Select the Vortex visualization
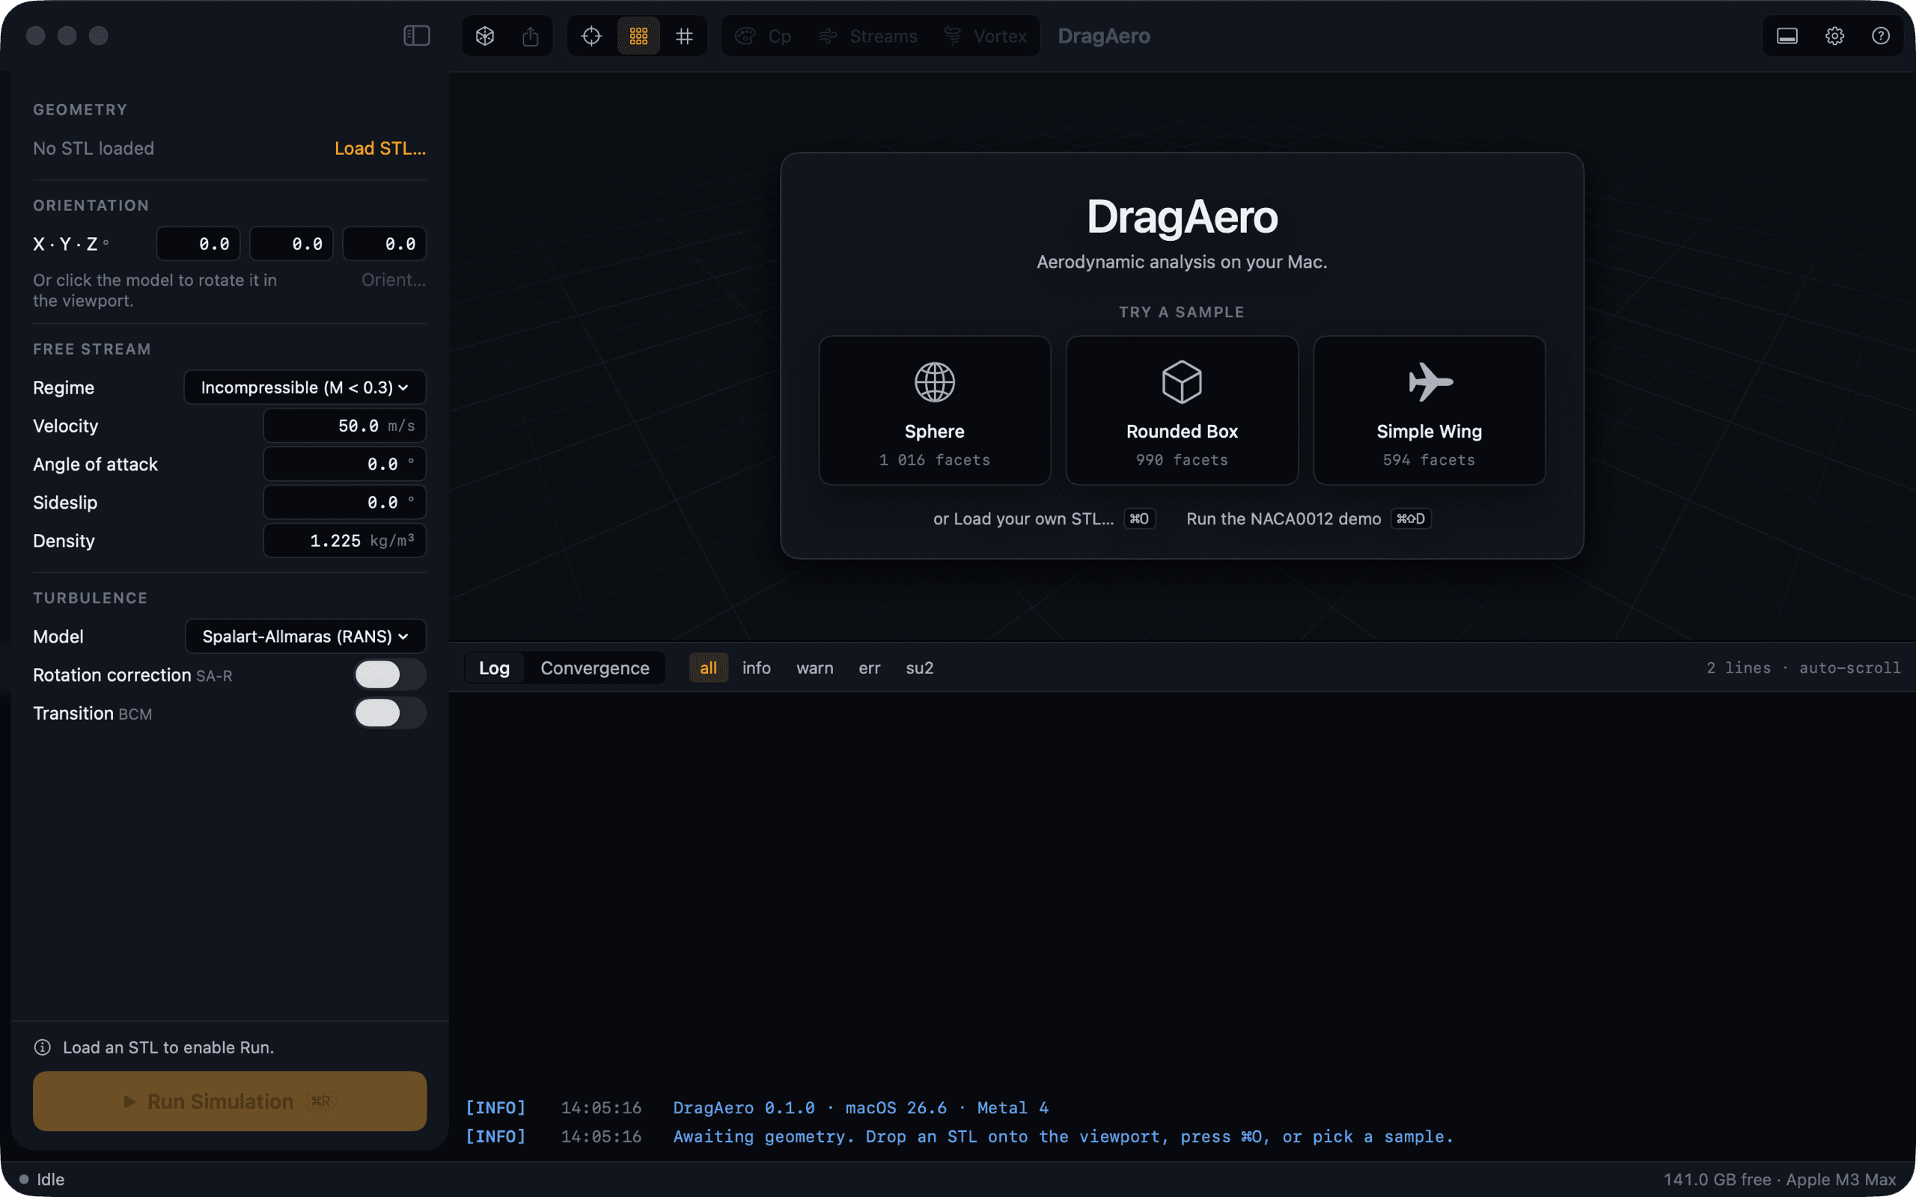Viewport: 1916px width, 1197px height. (985, 36)
